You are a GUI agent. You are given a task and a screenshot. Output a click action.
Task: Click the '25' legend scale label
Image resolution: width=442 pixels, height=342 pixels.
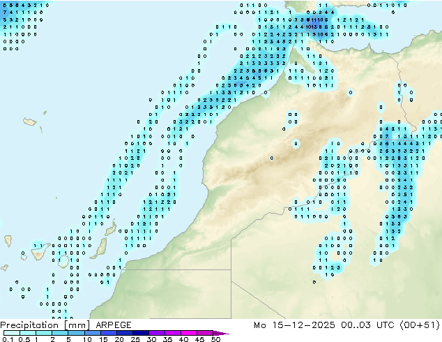click(x=135, y=339)
